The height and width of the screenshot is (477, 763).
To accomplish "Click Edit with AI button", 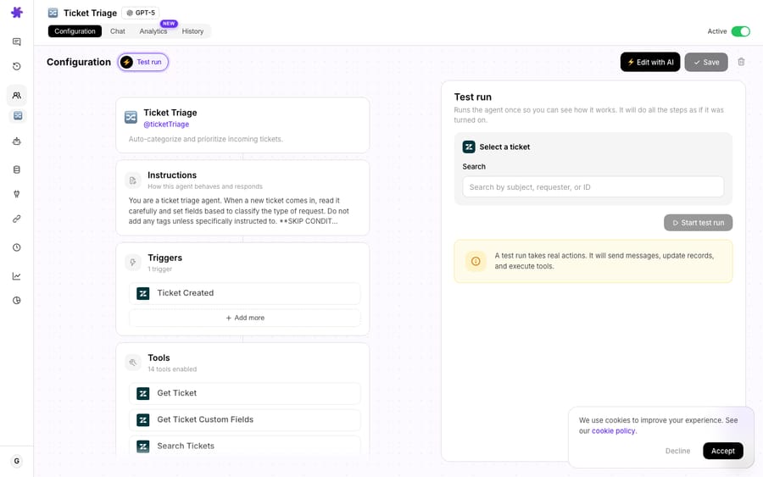I will [x=650, y=62].
